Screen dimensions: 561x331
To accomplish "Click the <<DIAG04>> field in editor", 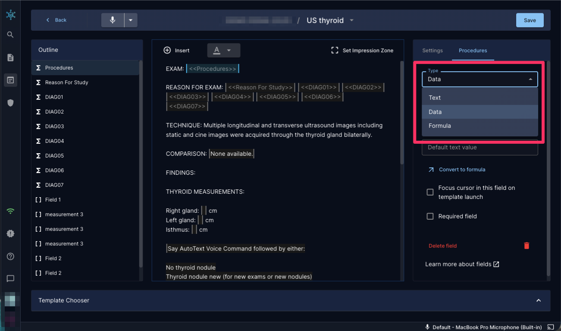I will pos(232,97).
